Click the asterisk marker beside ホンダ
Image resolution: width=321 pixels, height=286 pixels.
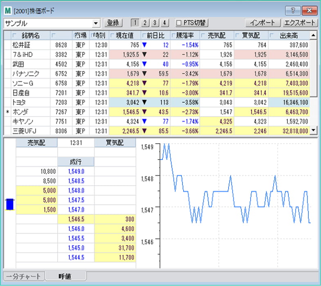(x=7, y=112)
